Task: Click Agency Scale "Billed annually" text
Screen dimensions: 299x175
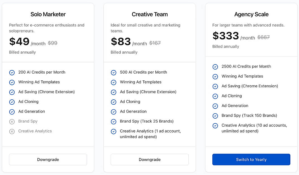Action: click(226, 47)
